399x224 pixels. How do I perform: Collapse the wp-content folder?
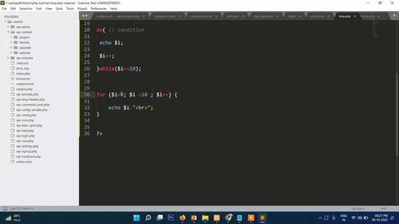[x=8, y=32]
